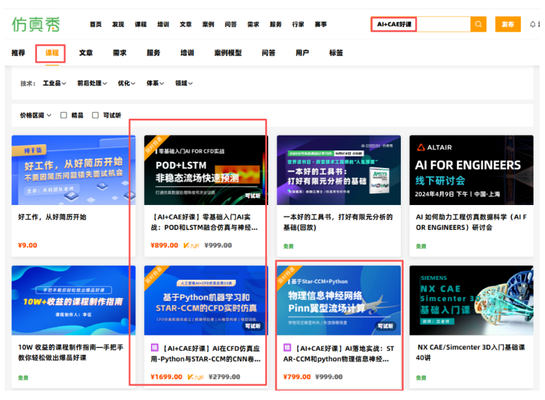Open the NX CAE/Simcenter 3D入门基础课 title
The height and width of the screenshot is (400, 545).
pyautogui.click(x=471, y=352)
